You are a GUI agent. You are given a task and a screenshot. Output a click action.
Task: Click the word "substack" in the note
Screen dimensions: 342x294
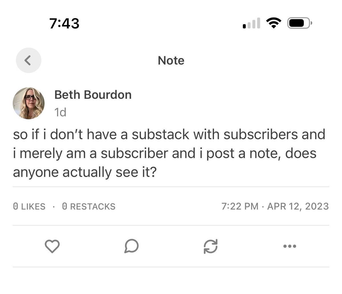pos(160,134)
